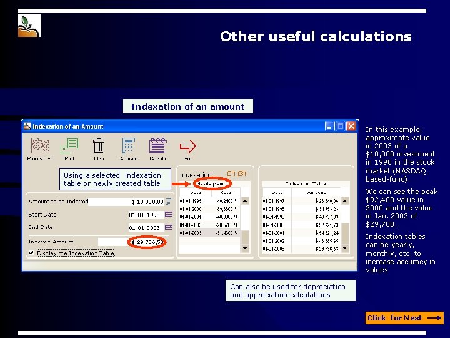The height and width of the screenshot is (338, 450).
Task: Select rate row dated 01-01-2001
Action: point(209,217)
